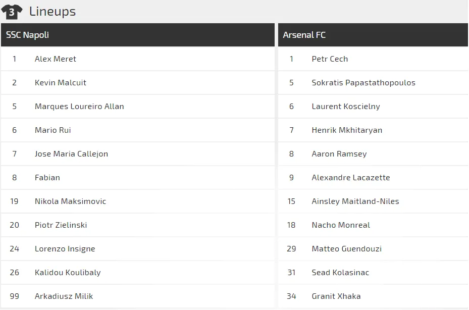
Task: Open Nikola Maksimovic's player page
Action: point(70,201)
